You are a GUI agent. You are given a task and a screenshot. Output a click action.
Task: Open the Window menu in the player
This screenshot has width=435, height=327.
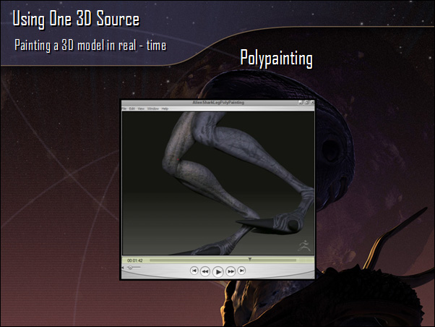(x=153, y=109)
